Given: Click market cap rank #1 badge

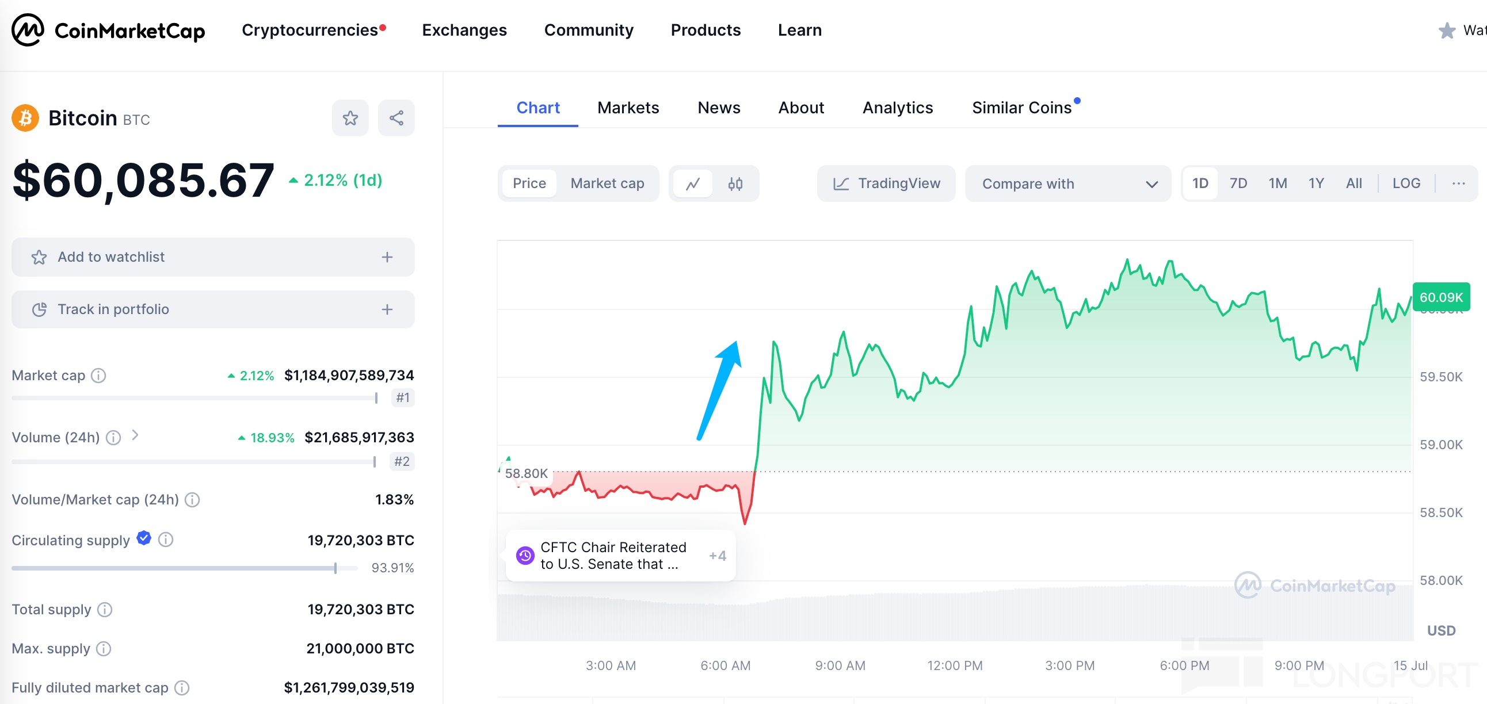Looking at the screenshot, I should [x=402, y=398].
